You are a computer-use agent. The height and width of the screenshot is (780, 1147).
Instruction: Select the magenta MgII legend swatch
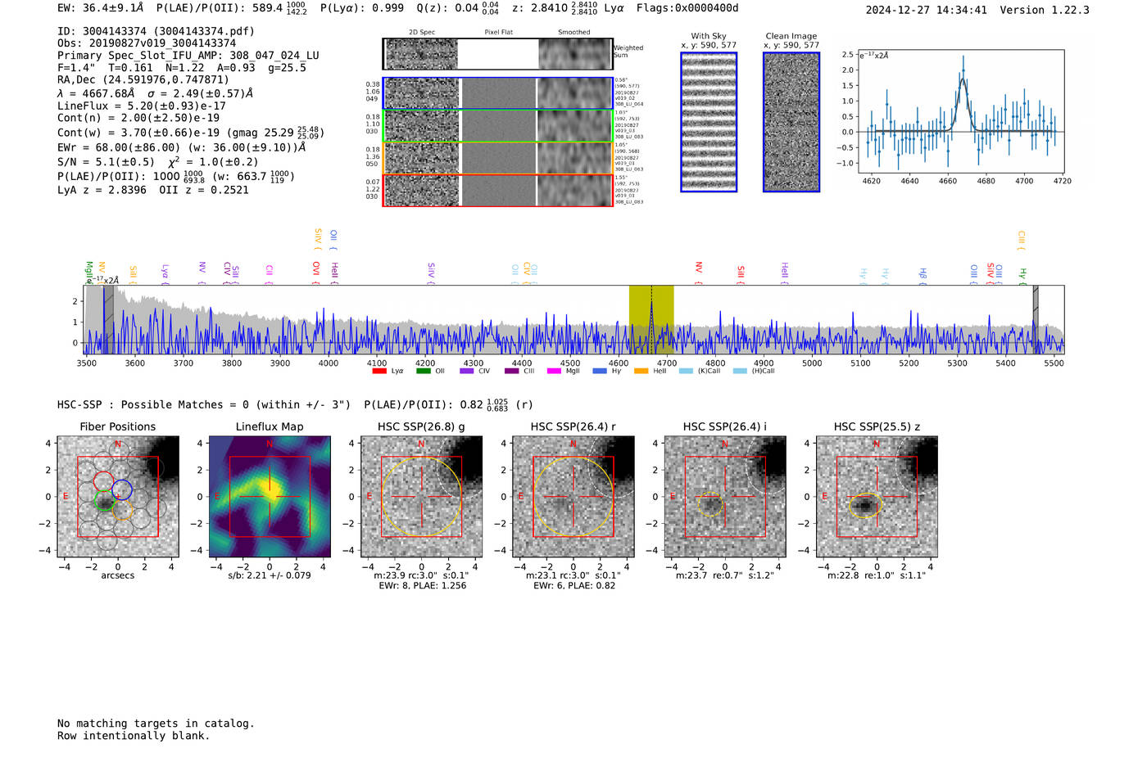click(x=555, y=371)
